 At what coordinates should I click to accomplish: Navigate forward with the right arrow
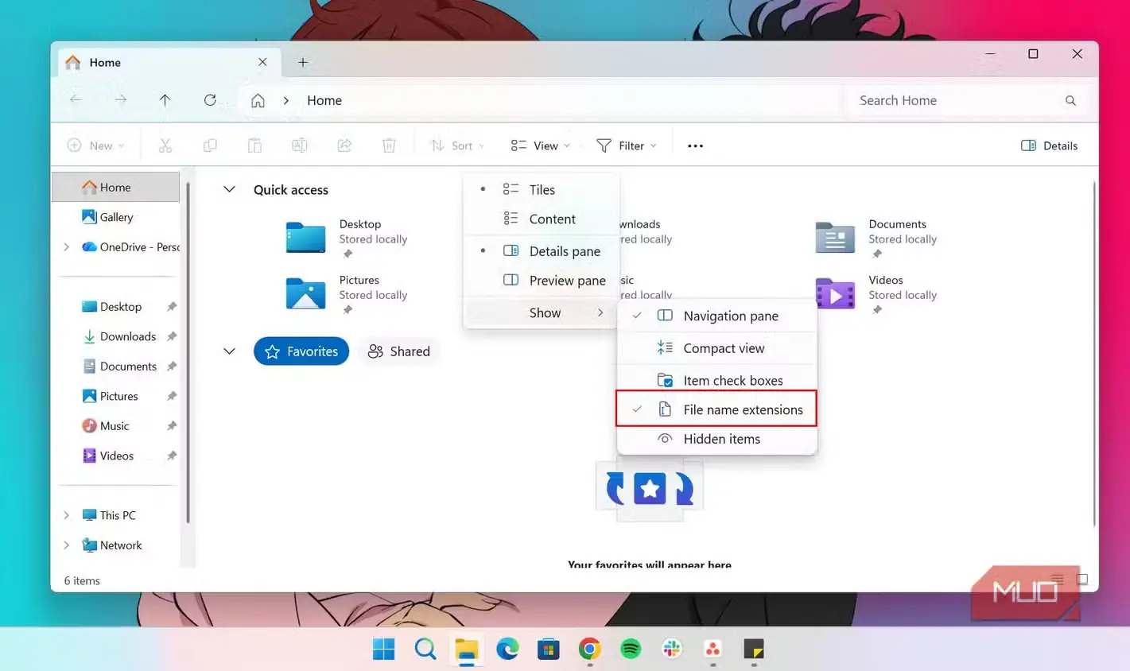pos(121,100)
